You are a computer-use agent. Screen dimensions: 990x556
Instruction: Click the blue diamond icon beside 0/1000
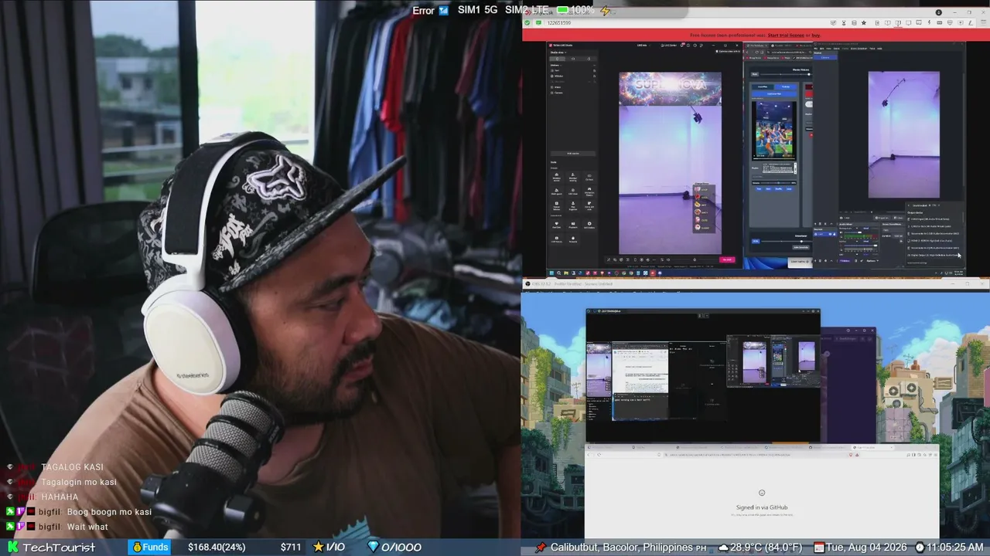click(373, 547)
